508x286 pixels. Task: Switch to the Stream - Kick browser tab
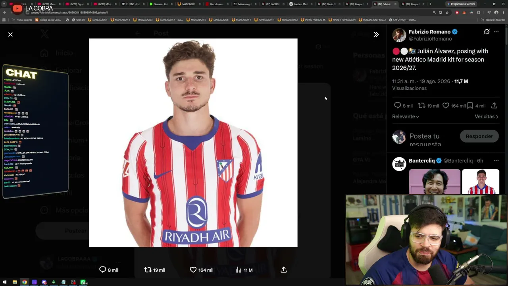pos(161,4)
